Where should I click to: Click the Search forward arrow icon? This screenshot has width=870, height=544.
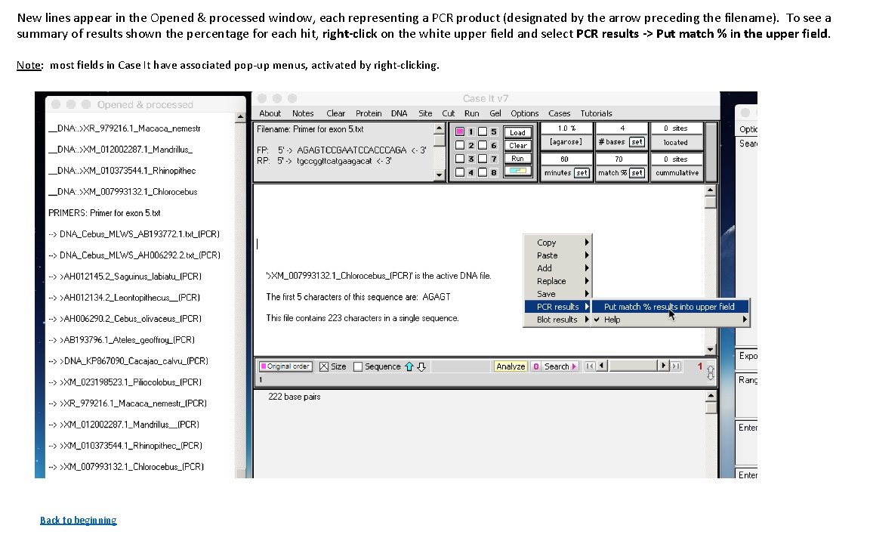click(572, 366)
